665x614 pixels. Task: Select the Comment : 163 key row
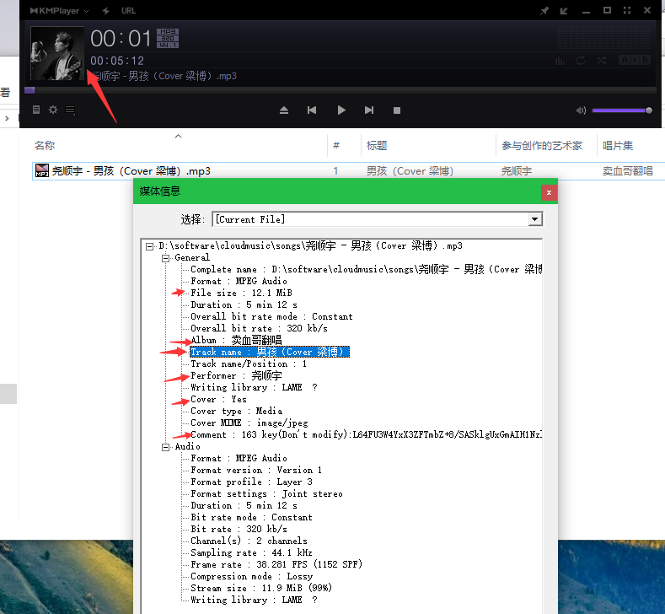(x=367, y=434)
